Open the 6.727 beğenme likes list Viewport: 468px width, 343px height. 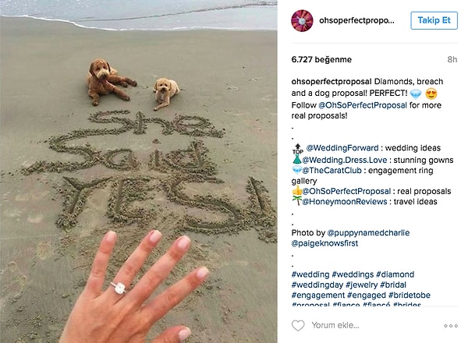(x=321, y=59)
